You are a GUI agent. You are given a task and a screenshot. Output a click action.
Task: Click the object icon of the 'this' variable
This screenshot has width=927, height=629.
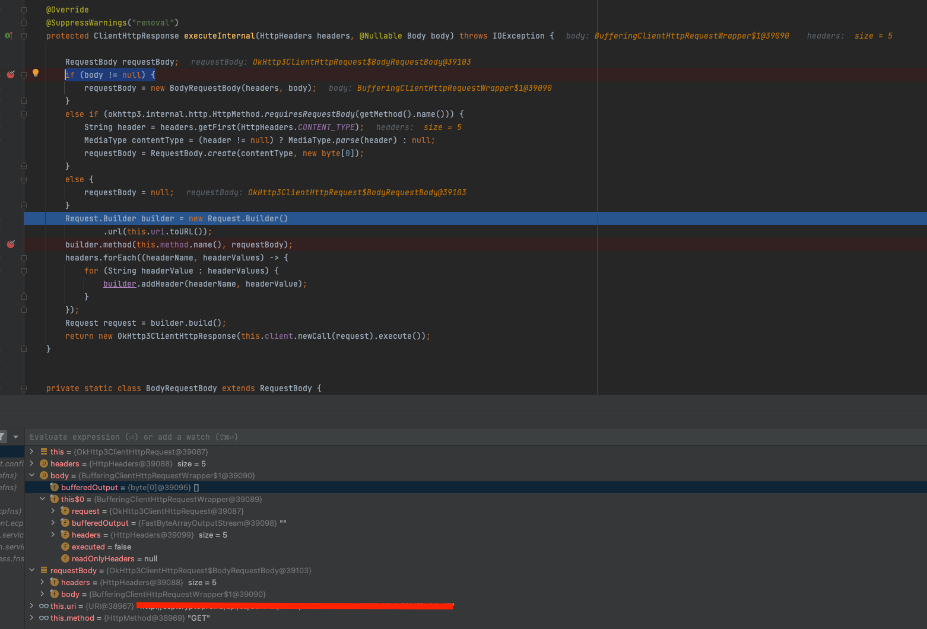[x=44, y=452]
